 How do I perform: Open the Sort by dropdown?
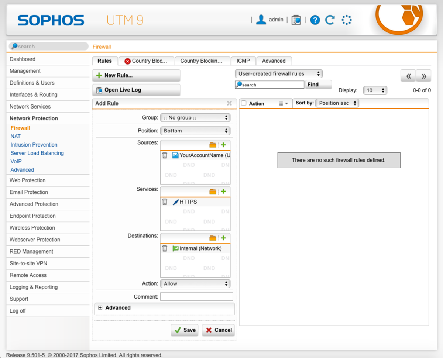pyautogui.click(x=337, y=103)
